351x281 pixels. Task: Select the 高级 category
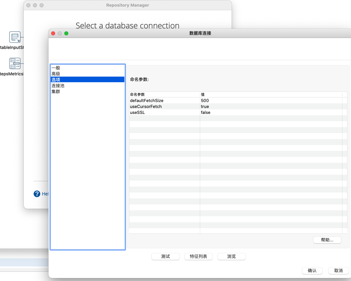[x=87, y=74]
